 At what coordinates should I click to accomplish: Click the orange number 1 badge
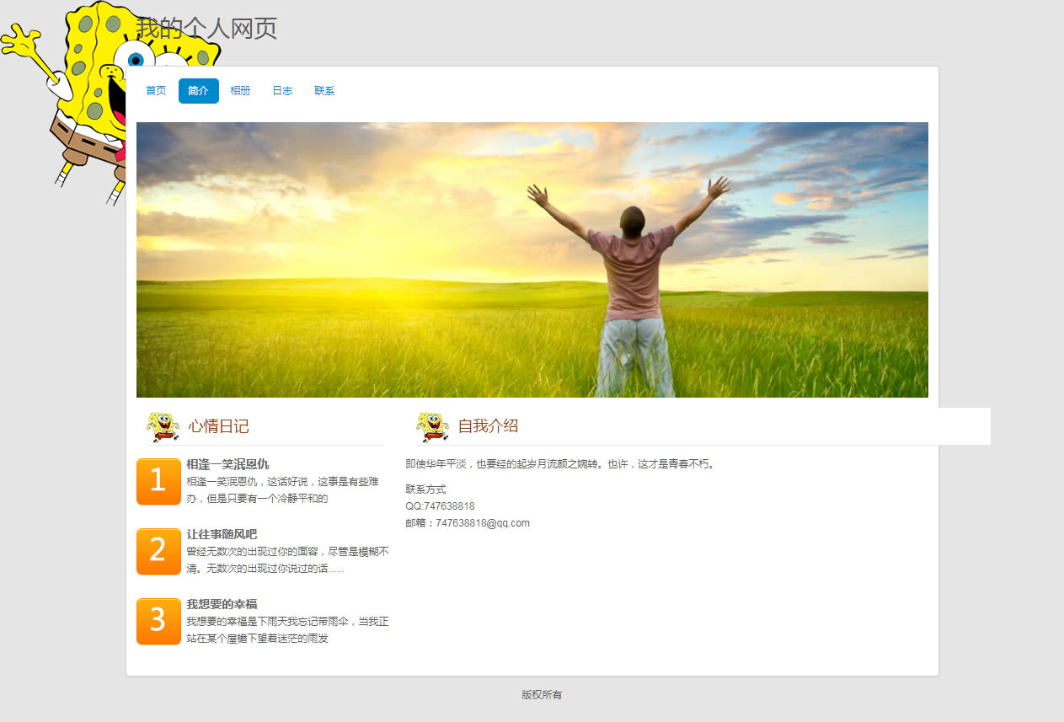click(x=158, y=481)
